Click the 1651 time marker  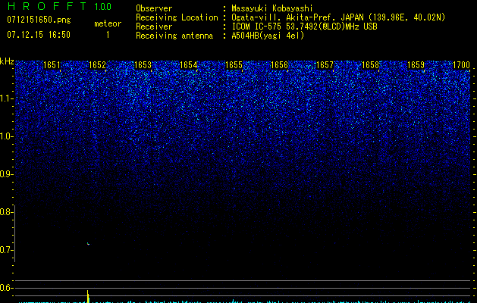(x=52, y=65)
